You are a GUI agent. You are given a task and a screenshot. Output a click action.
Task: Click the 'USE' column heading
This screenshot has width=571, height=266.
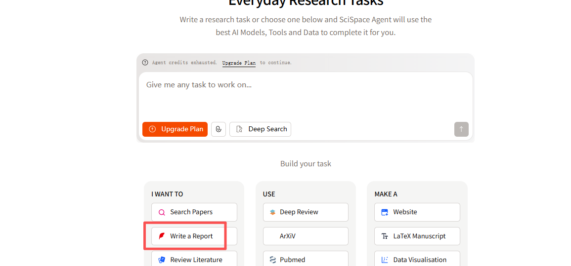pos(269,194)
